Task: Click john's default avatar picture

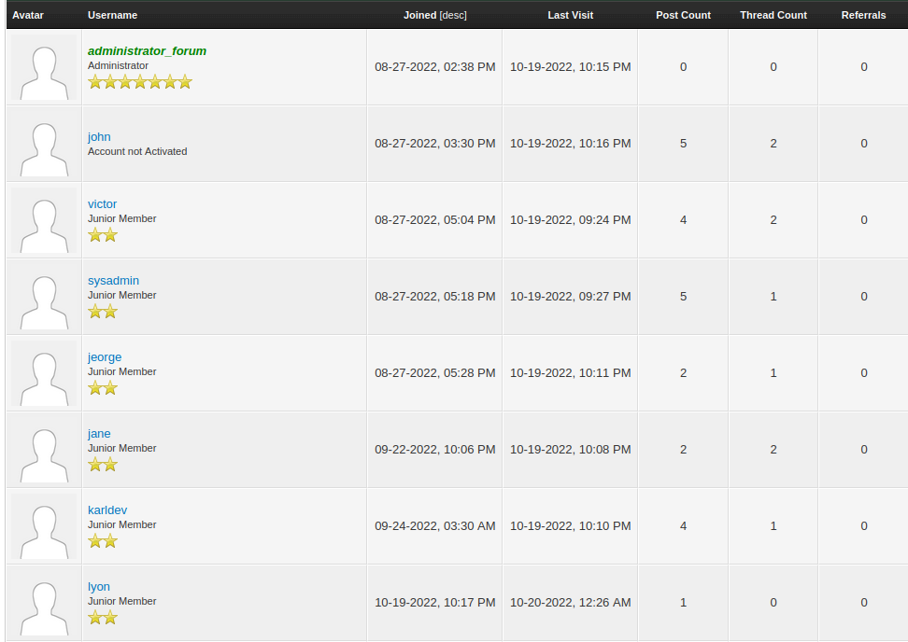Action: click(44, 144)
